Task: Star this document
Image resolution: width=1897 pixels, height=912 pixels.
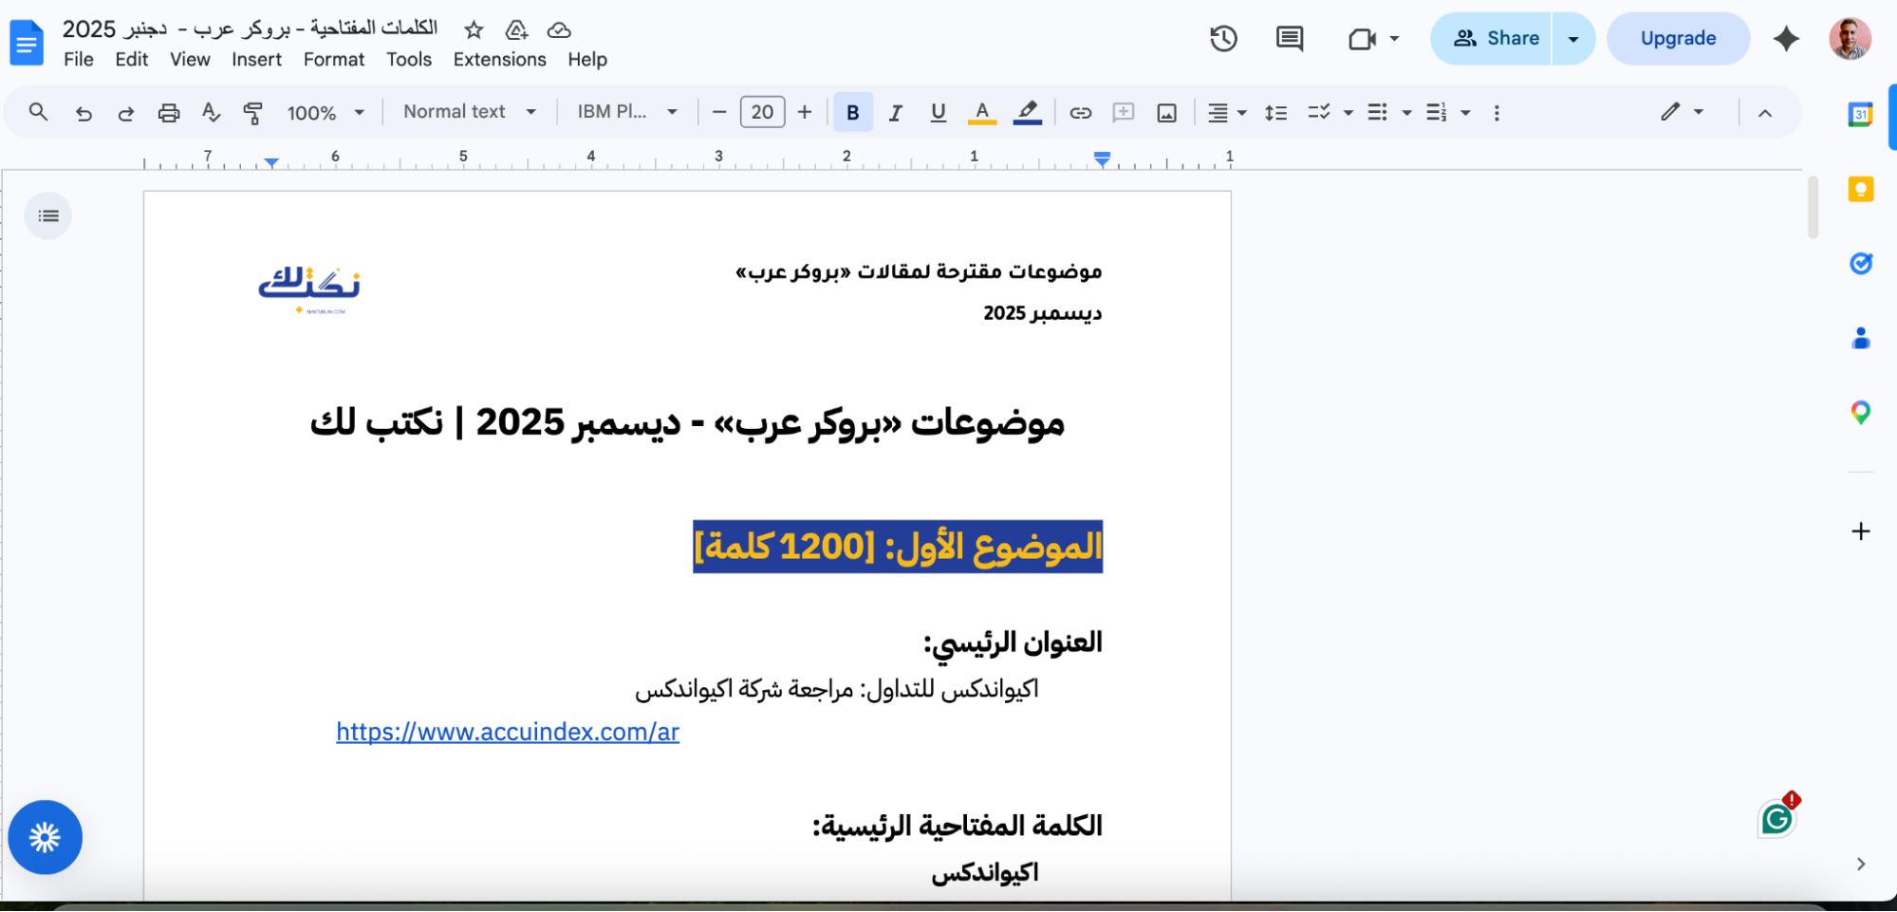Action: [474, 30]
